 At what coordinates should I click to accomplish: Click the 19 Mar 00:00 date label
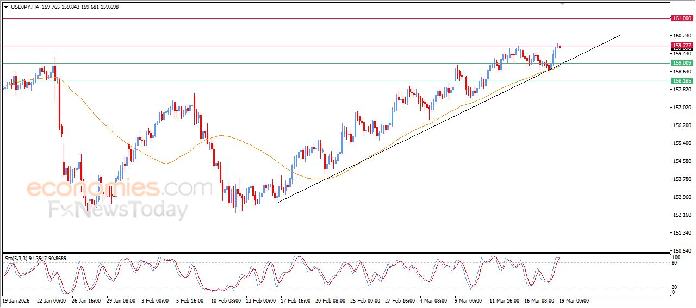575,300
